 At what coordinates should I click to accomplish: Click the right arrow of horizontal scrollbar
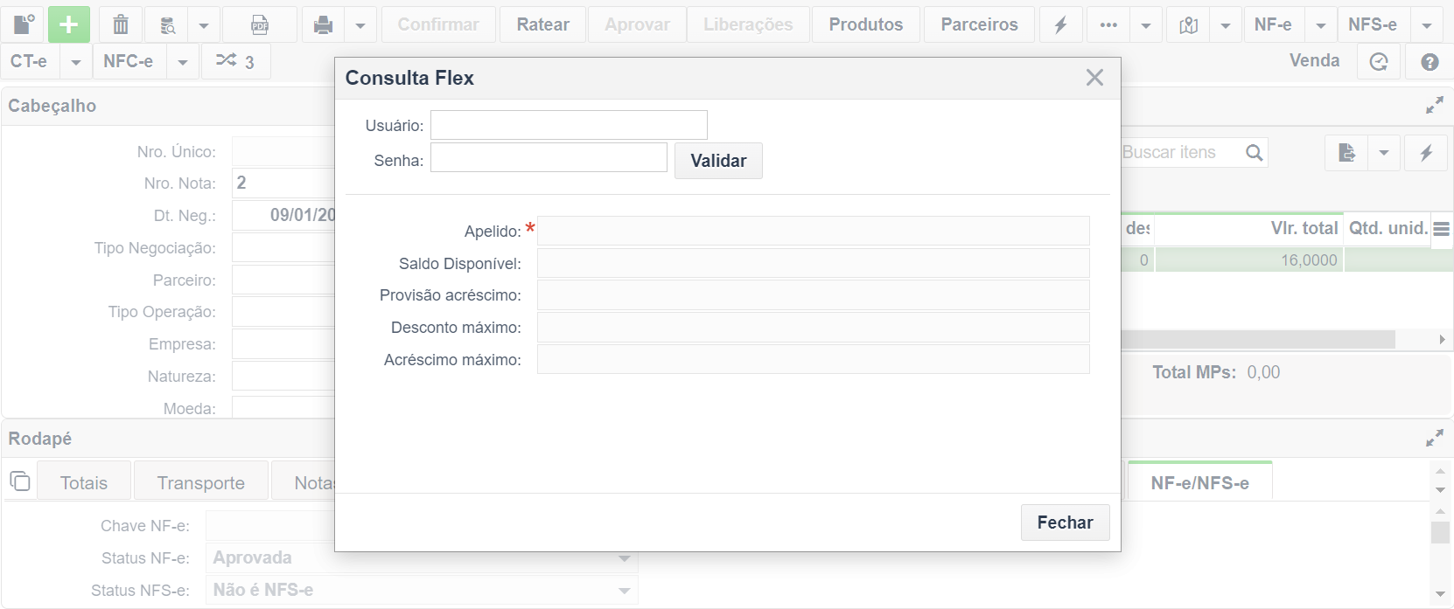[x=1442, y=339]
